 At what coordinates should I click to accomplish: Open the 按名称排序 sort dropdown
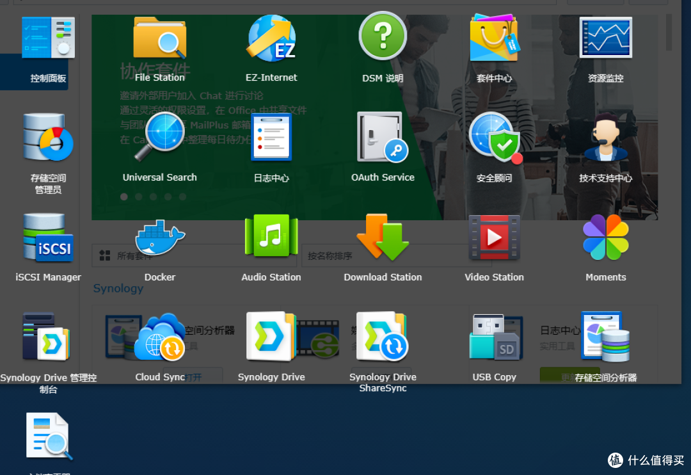(x=396, y=256)
